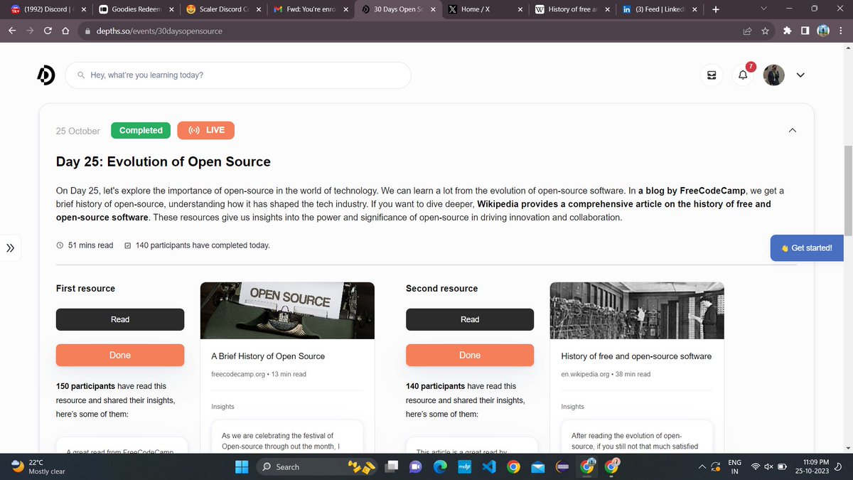Viewport: 853px width, 480px height.
Task: Open the Extensions puzzle icon
Action: [787, 31]
